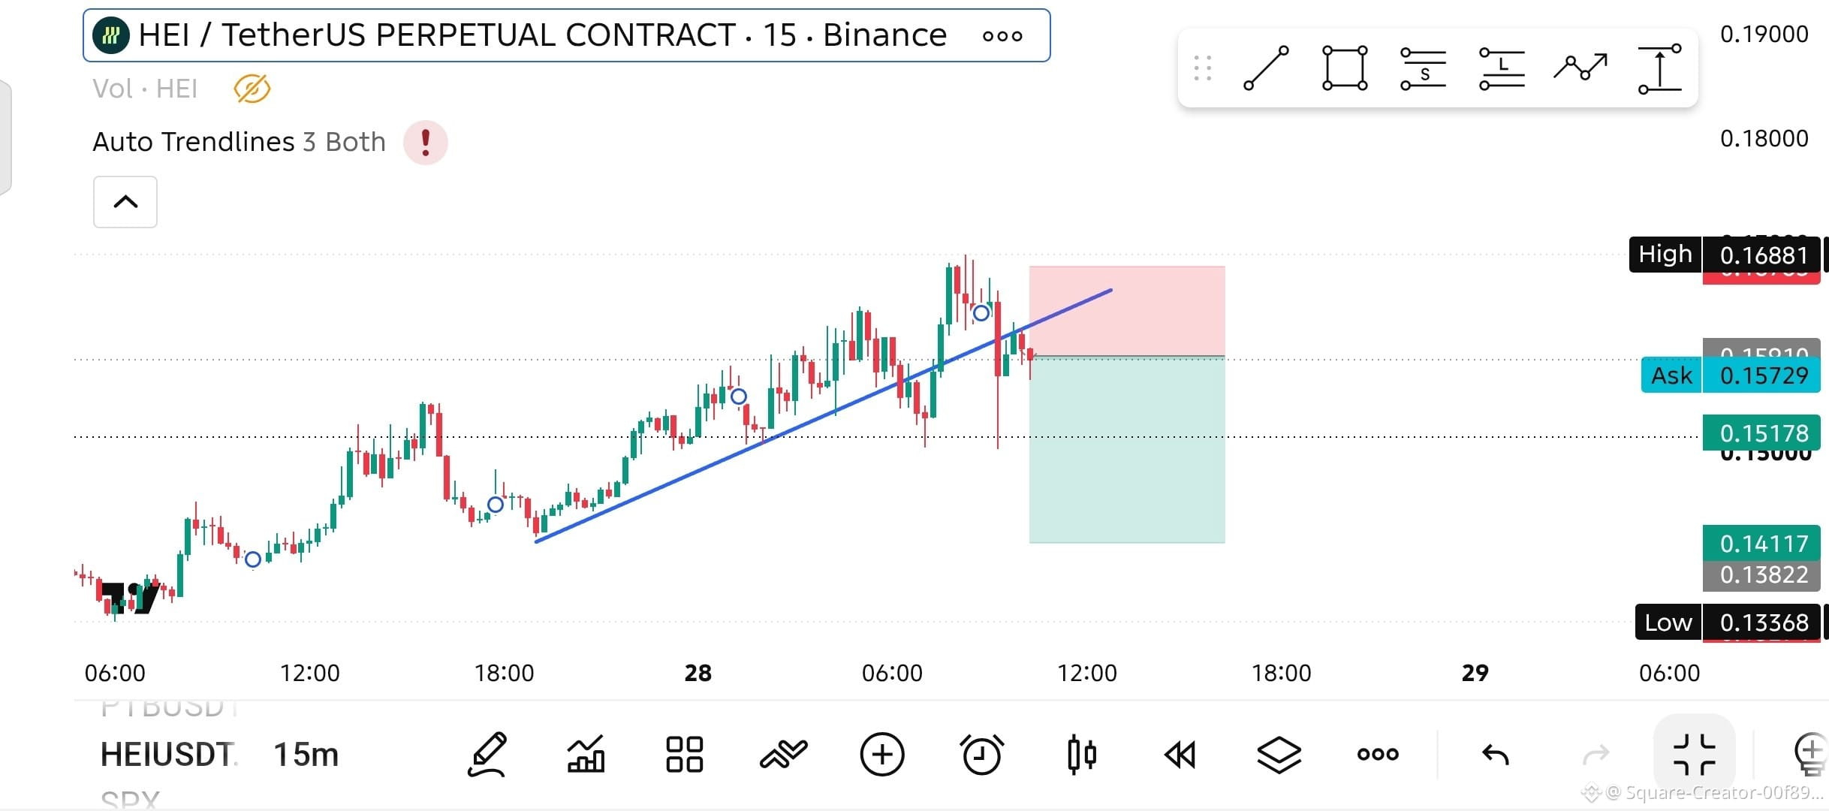Open the HEIUSDT symbol selector
This screenshot has width=1829, height=811.
[x=168, y=754]
